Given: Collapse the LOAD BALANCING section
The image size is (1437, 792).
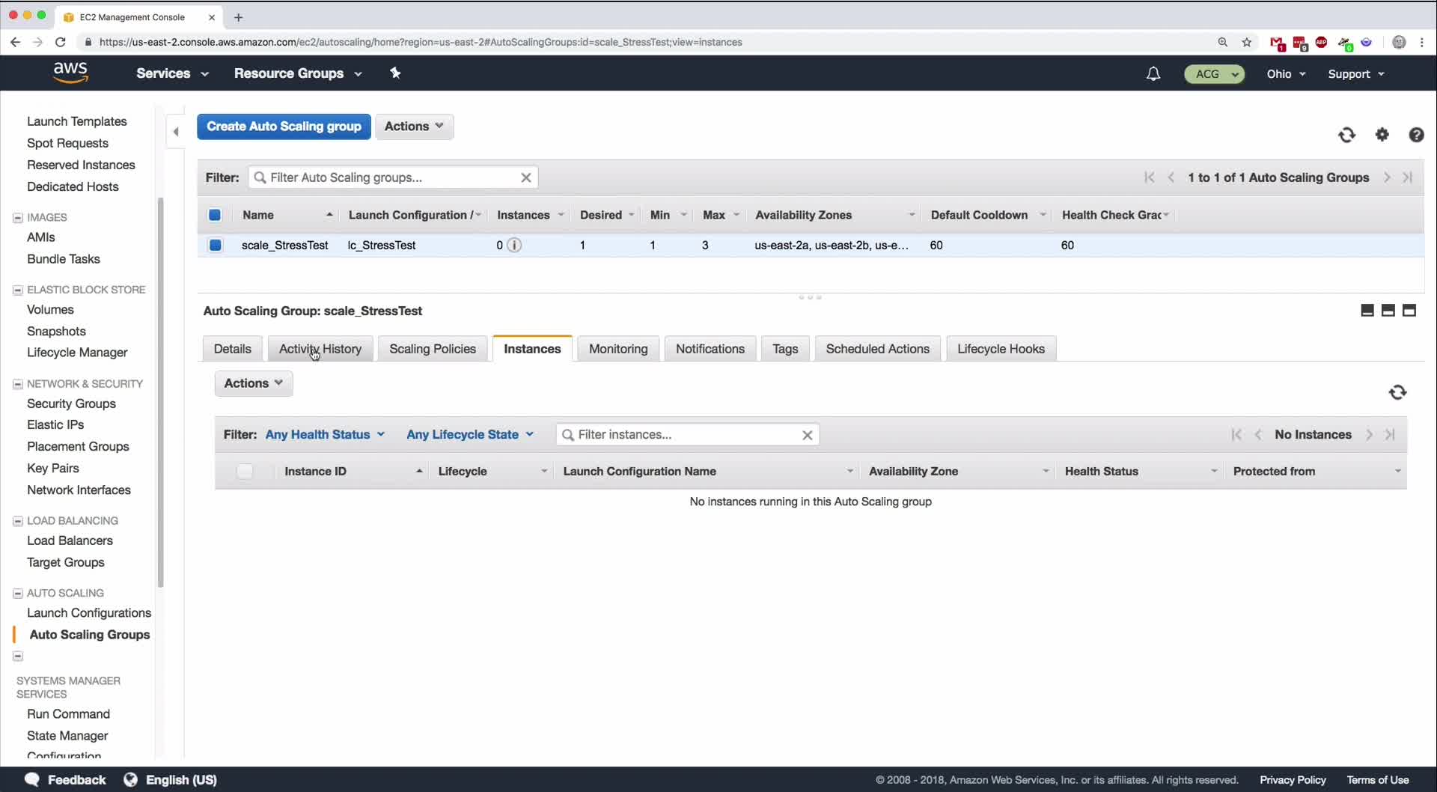Looking at the screenshot, I should [x=18, y=522].
